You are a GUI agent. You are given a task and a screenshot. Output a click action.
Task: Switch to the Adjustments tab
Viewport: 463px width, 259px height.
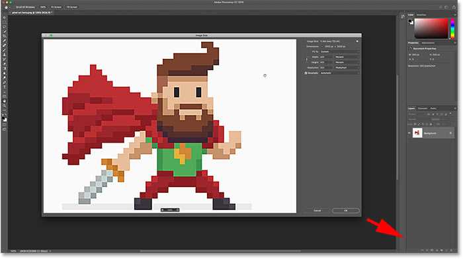tap(428, 43)
